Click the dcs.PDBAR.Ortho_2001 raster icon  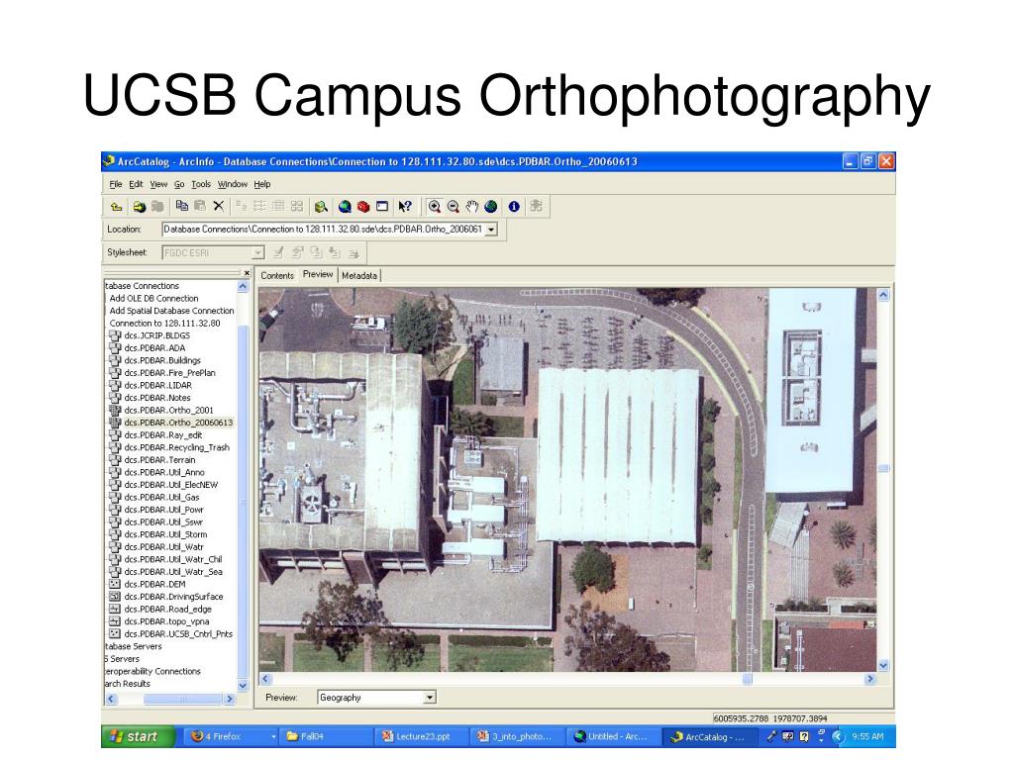pos(115,411)
